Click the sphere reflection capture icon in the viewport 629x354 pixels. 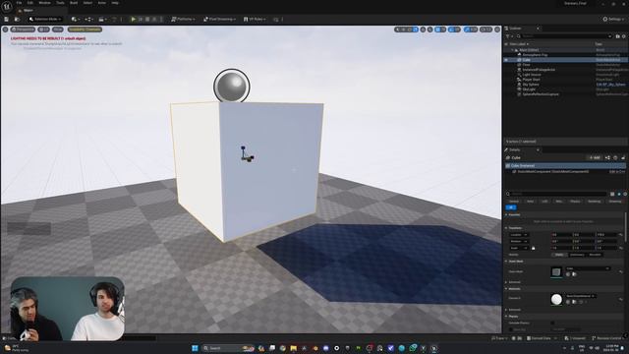(x=232, y=87)
